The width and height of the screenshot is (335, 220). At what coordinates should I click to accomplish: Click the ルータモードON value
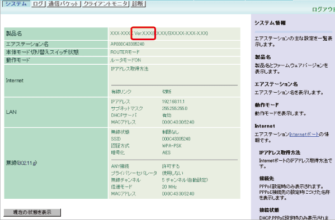pyautogui.click(x=126, y=60)
